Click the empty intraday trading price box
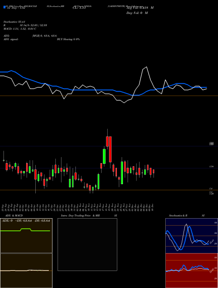 point(87,244)
